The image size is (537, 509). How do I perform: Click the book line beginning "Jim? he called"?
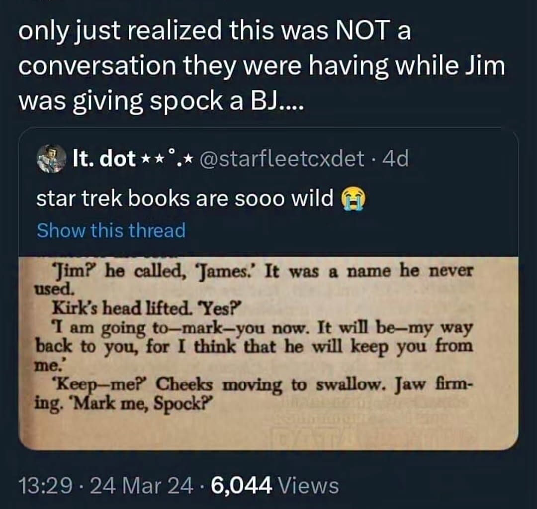click(x=262, y=272)
